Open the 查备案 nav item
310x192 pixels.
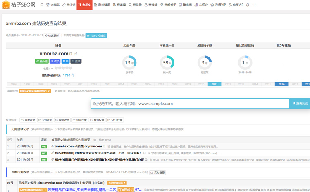pos(119,5)
